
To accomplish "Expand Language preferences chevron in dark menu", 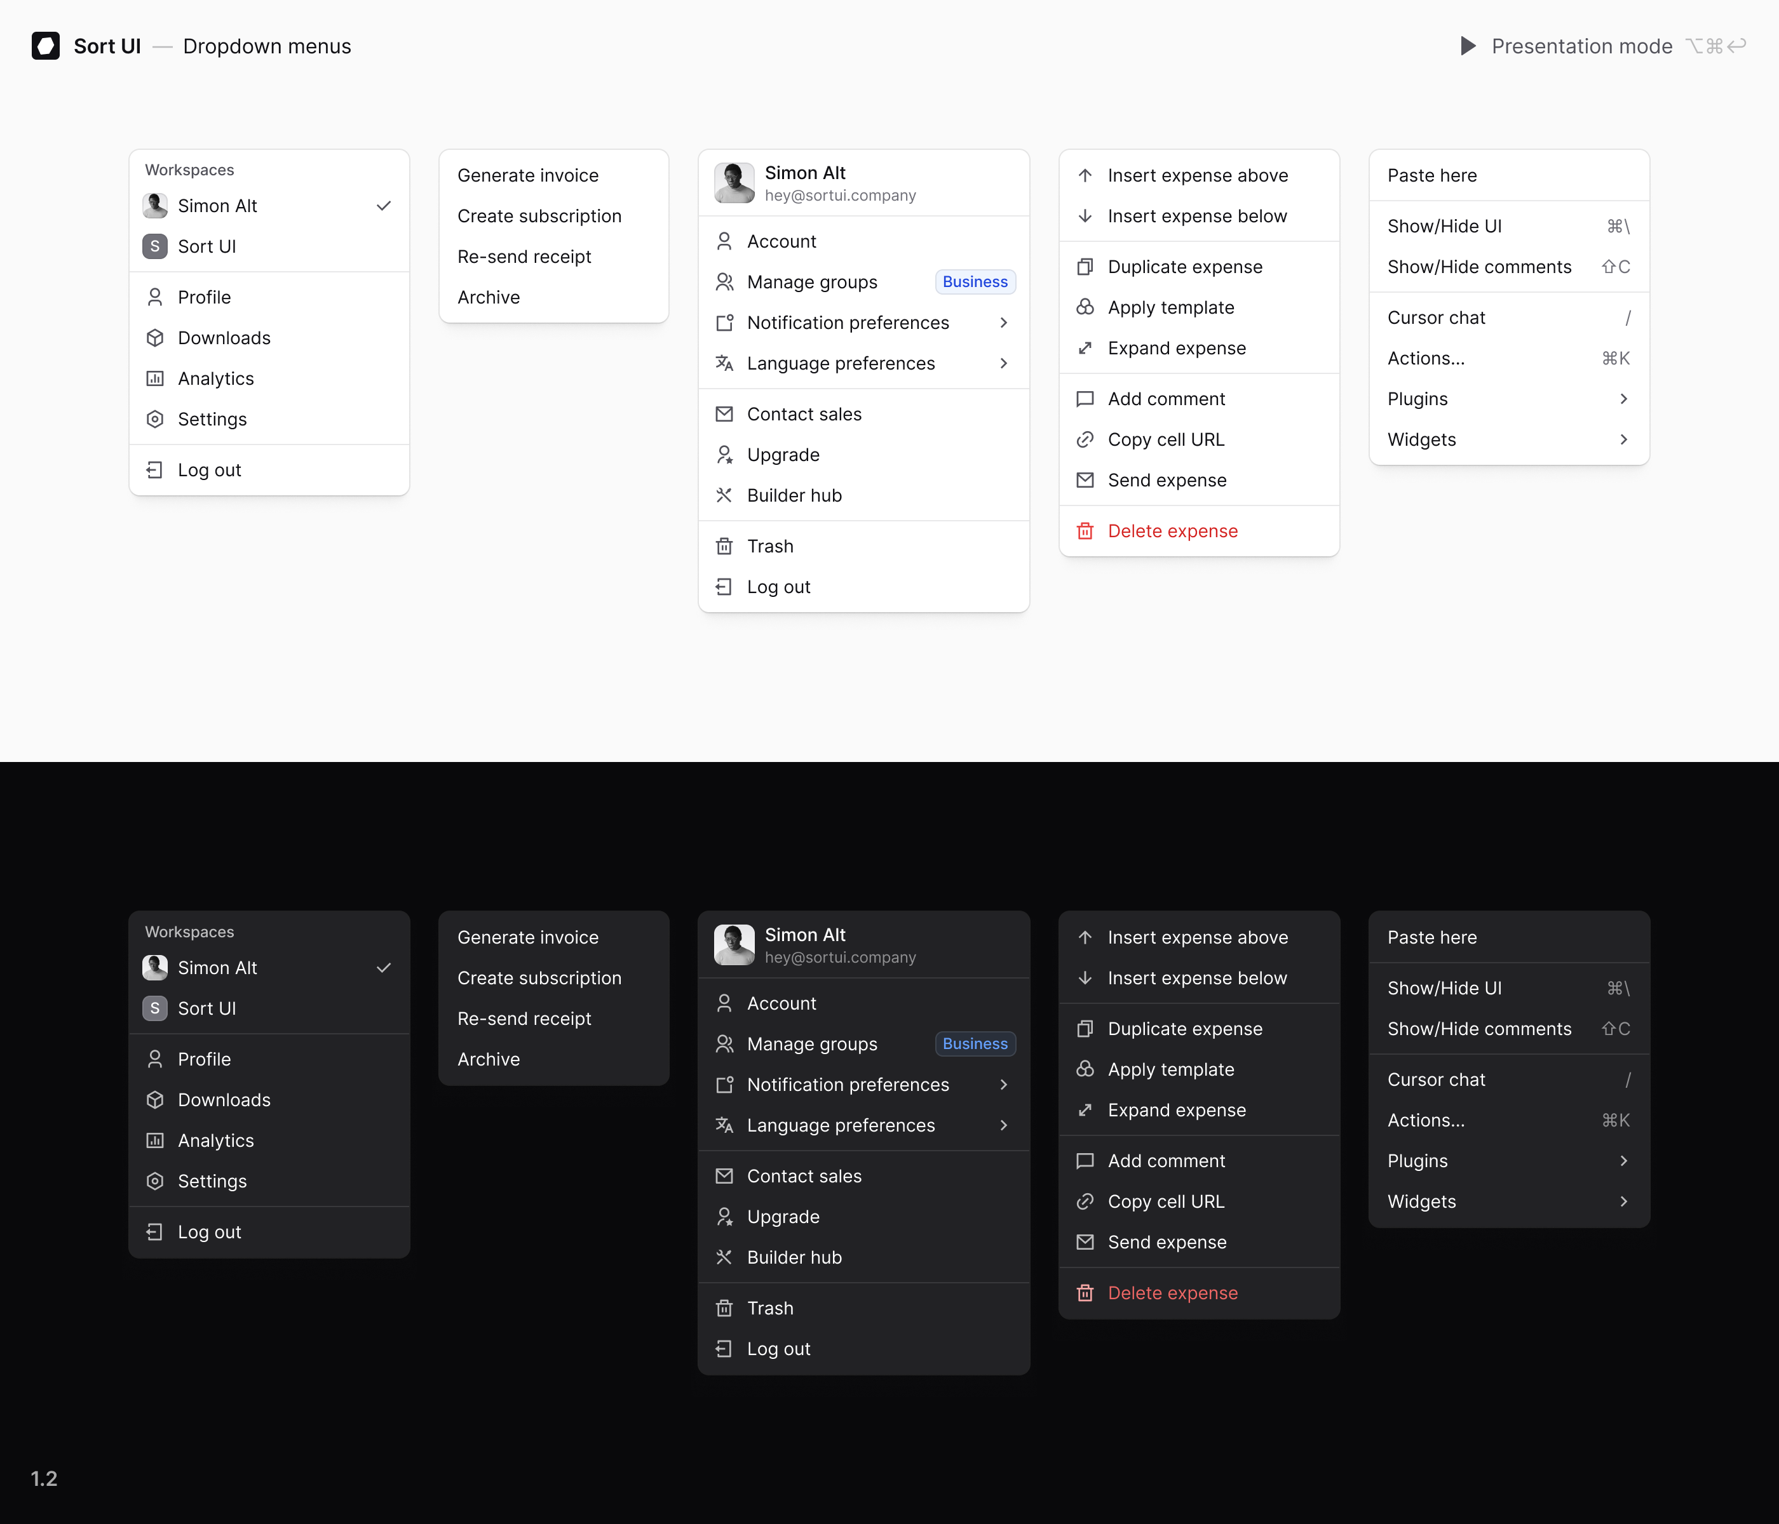I will pos(1004,1125).
